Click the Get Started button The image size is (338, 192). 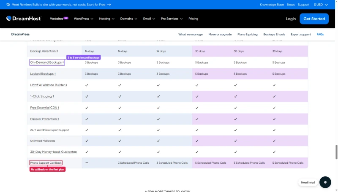(314, 19)
